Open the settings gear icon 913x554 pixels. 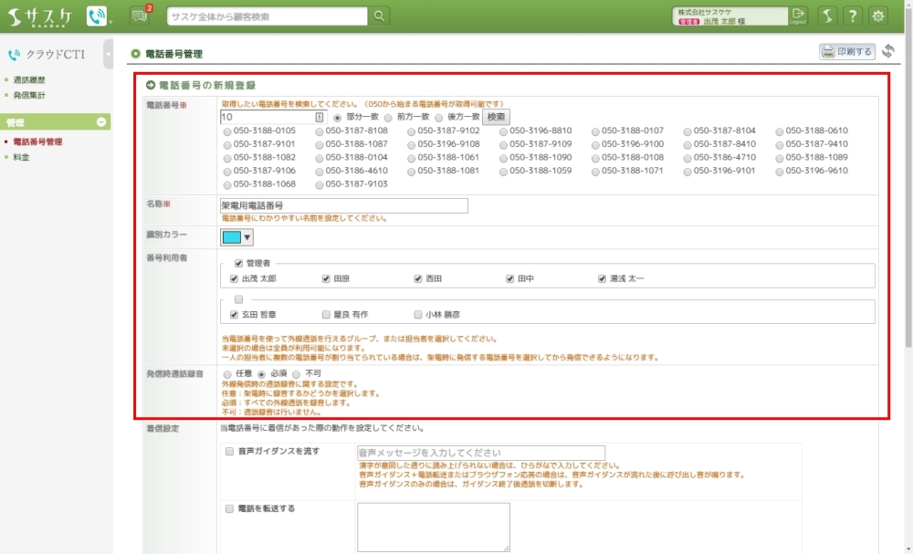pyautogui.click(x=878, y=16)
